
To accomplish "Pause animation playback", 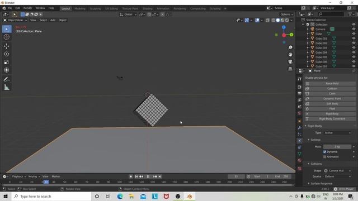I will [148, 176].
